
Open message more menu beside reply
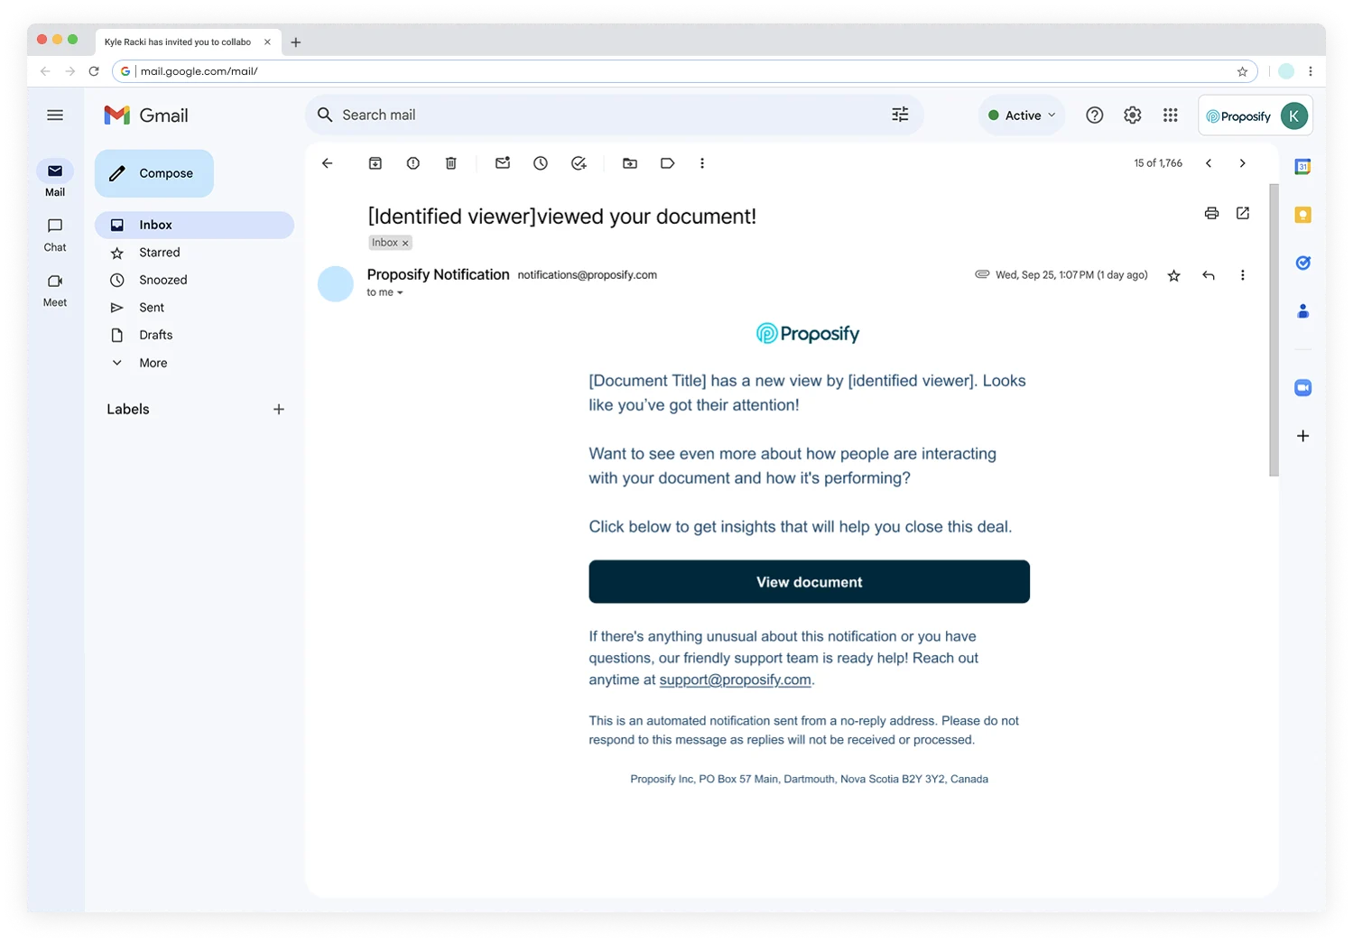(1243, 275)
